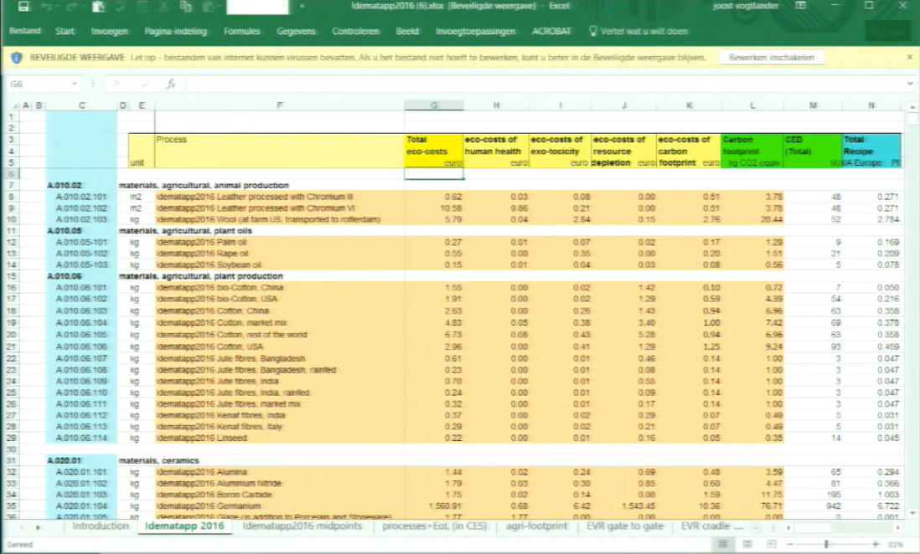Open the Name Box dropdown arrow
The width and height of the screenshot is (920, 554).
click(x=75, y=84)
